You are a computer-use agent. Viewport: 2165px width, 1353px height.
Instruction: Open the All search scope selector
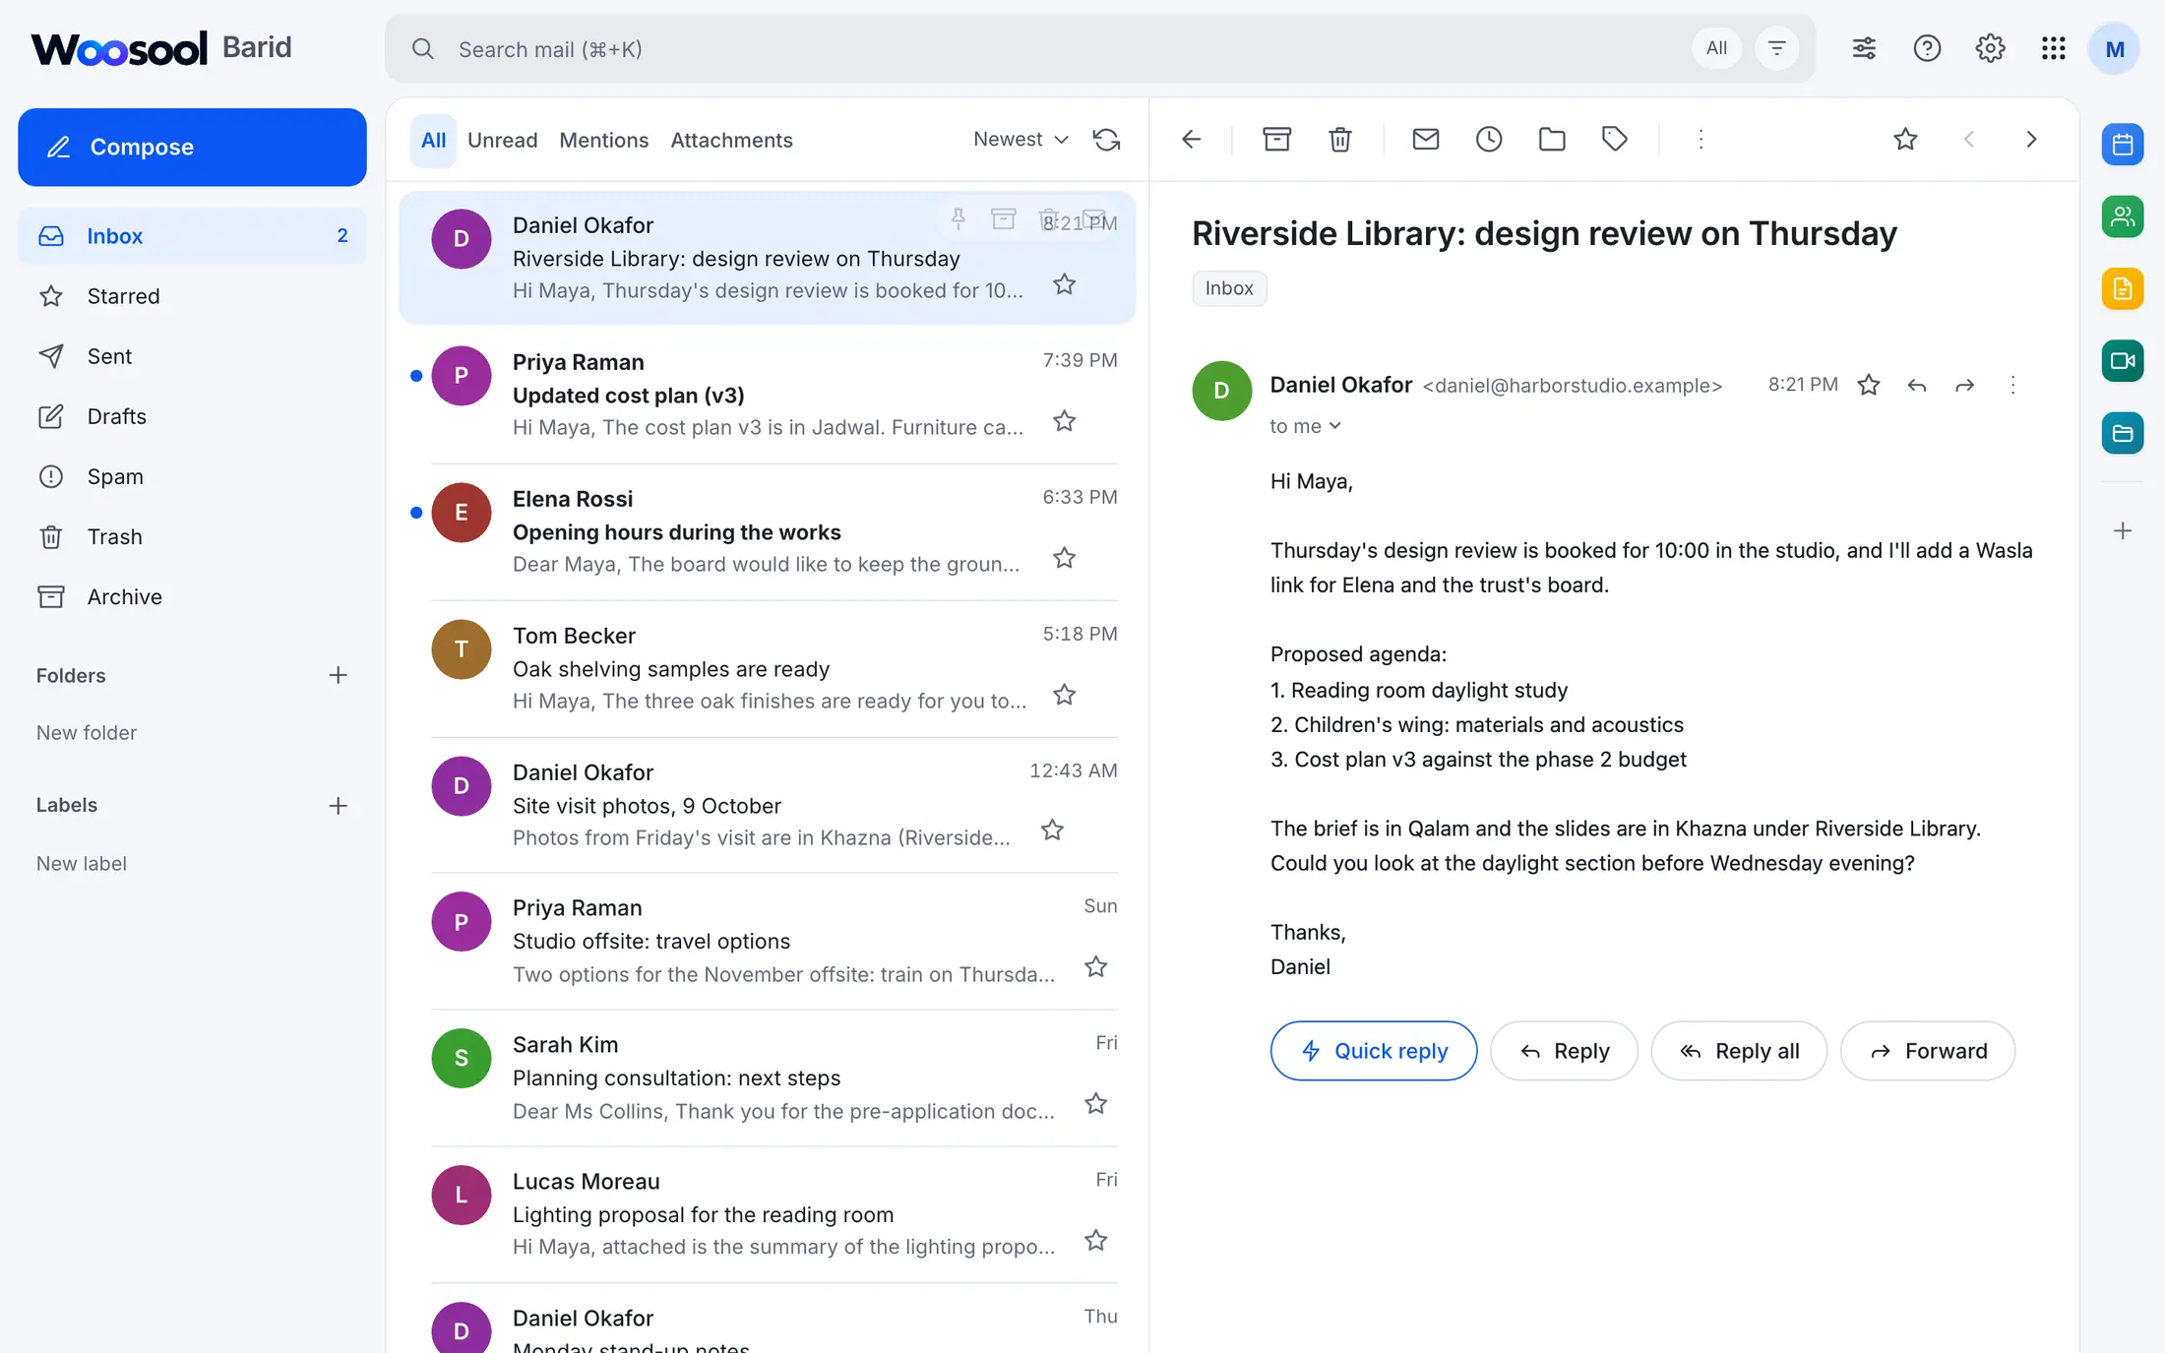tap(1716, 48)
